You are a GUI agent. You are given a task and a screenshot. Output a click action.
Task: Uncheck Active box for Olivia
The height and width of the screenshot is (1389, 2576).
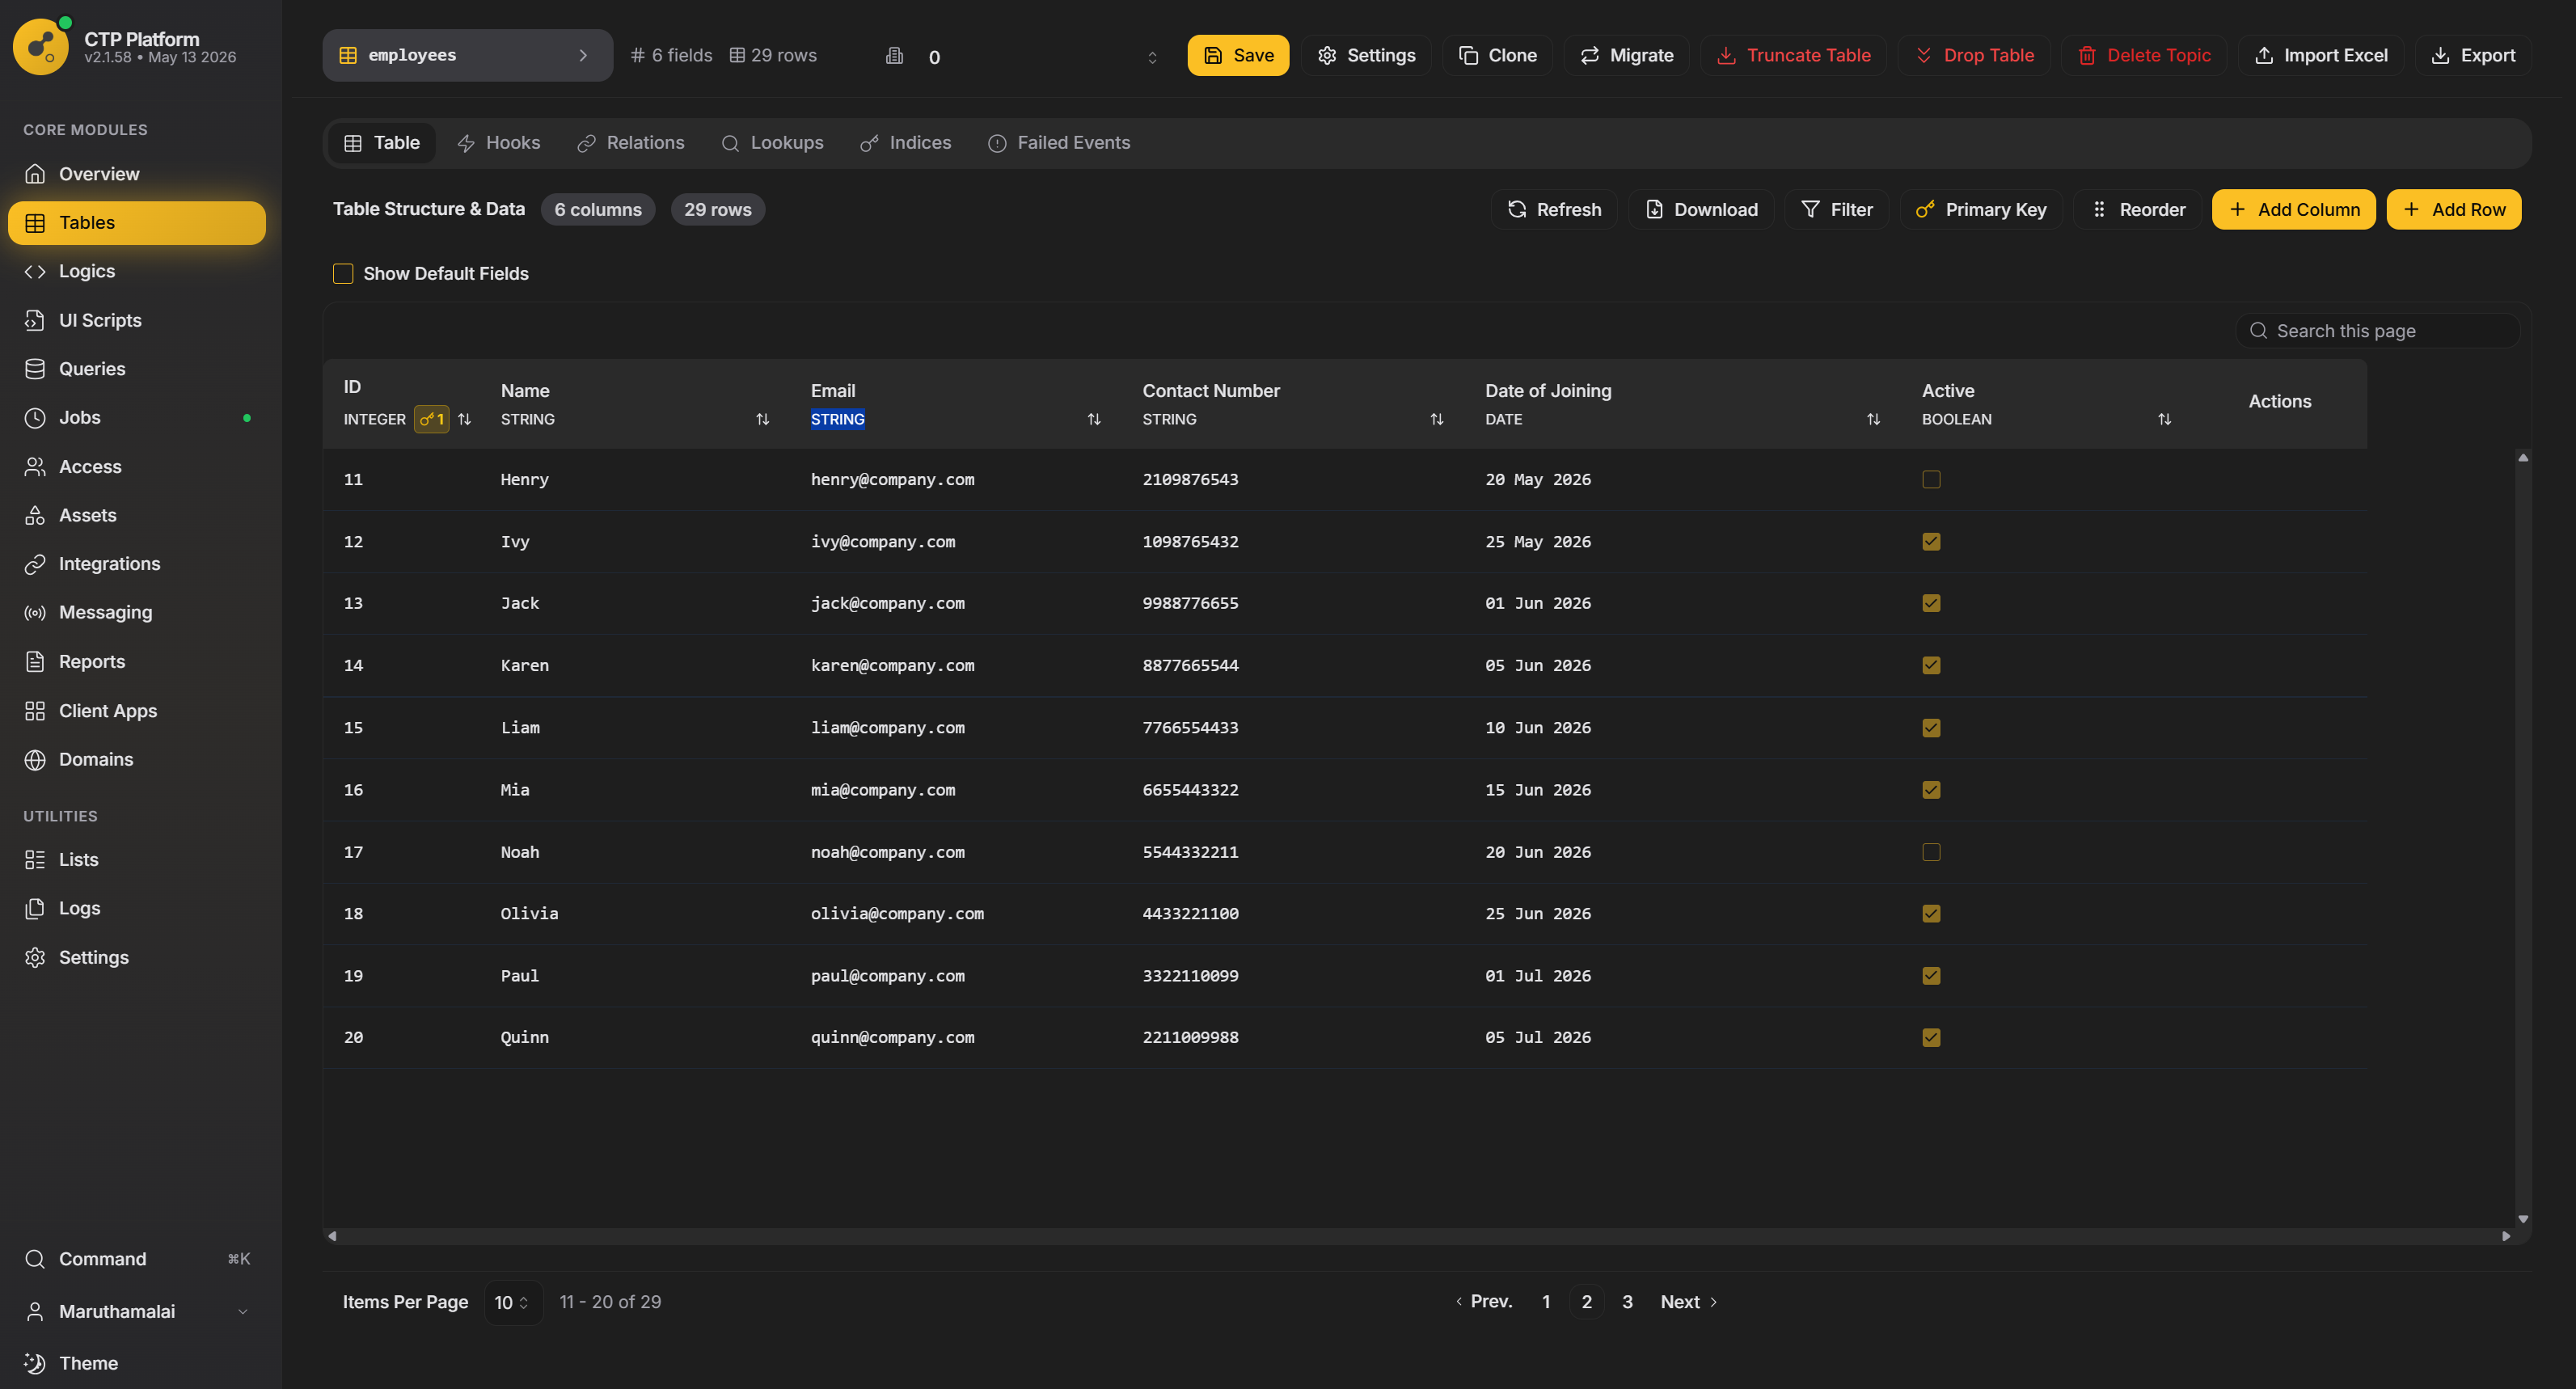click(1931, 914)
